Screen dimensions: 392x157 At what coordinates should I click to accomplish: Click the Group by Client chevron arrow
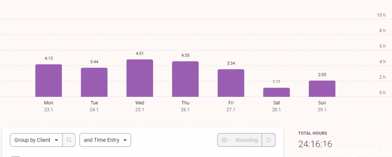pos(57,140)
